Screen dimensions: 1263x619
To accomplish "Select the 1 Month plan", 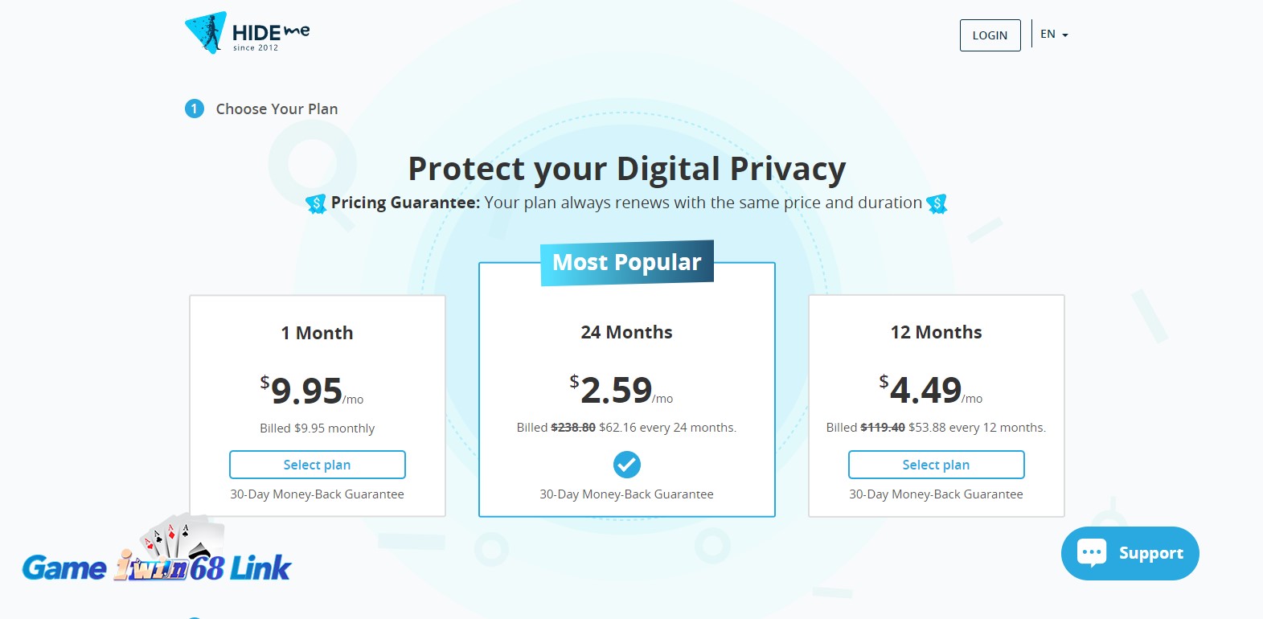I will [x=317, y=465].
